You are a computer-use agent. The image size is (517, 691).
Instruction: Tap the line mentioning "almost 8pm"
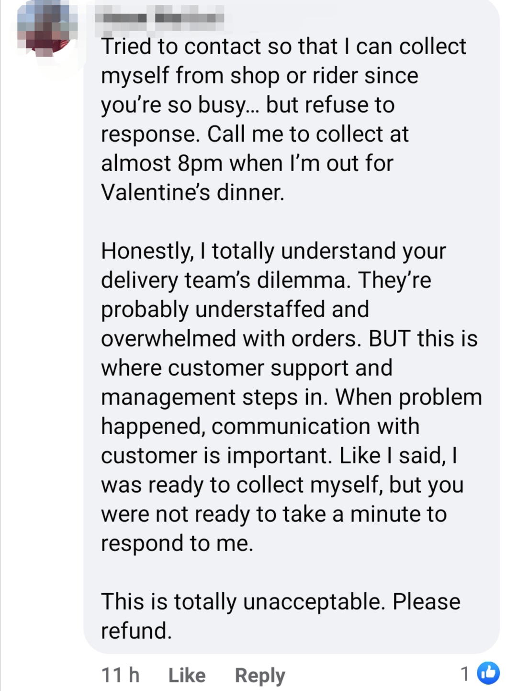pyautogui.click(x=247, y=163)
